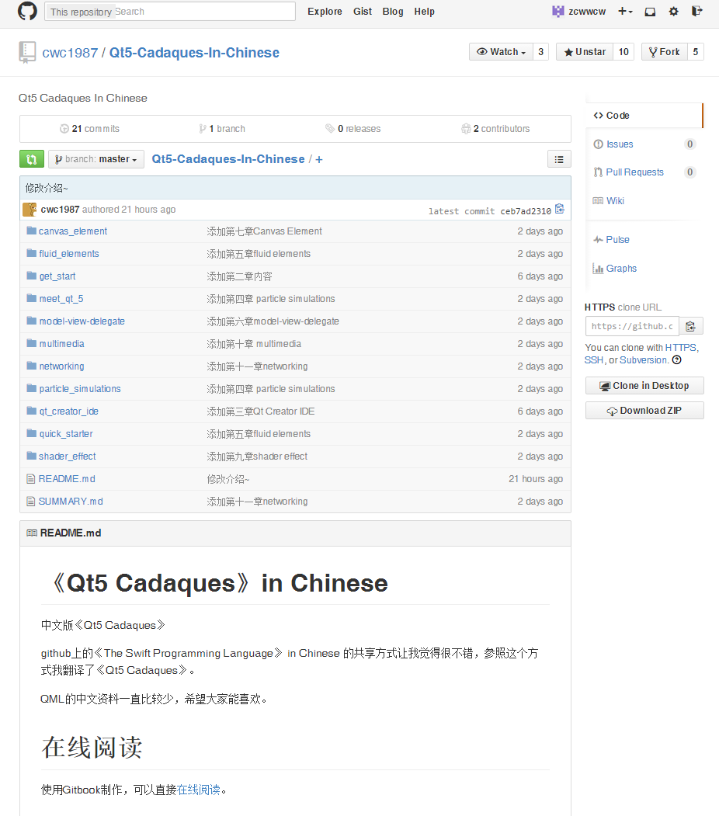This screenshot has width=719, height=816.
Task: View 0 releases
Action: [353, 129]
